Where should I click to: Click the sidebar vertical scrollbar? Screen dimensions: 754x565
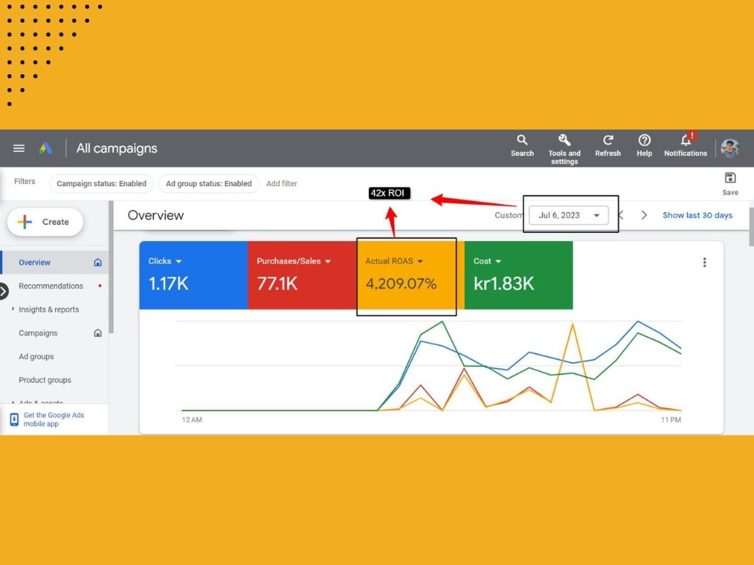coord(111,267)
